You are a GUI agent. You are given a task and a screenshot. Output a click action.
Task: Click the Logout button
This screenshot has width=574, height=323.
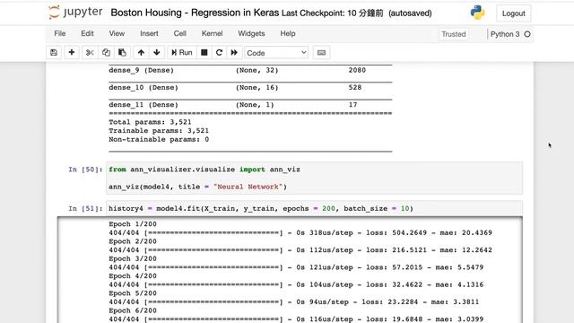[x=513, y=13]
